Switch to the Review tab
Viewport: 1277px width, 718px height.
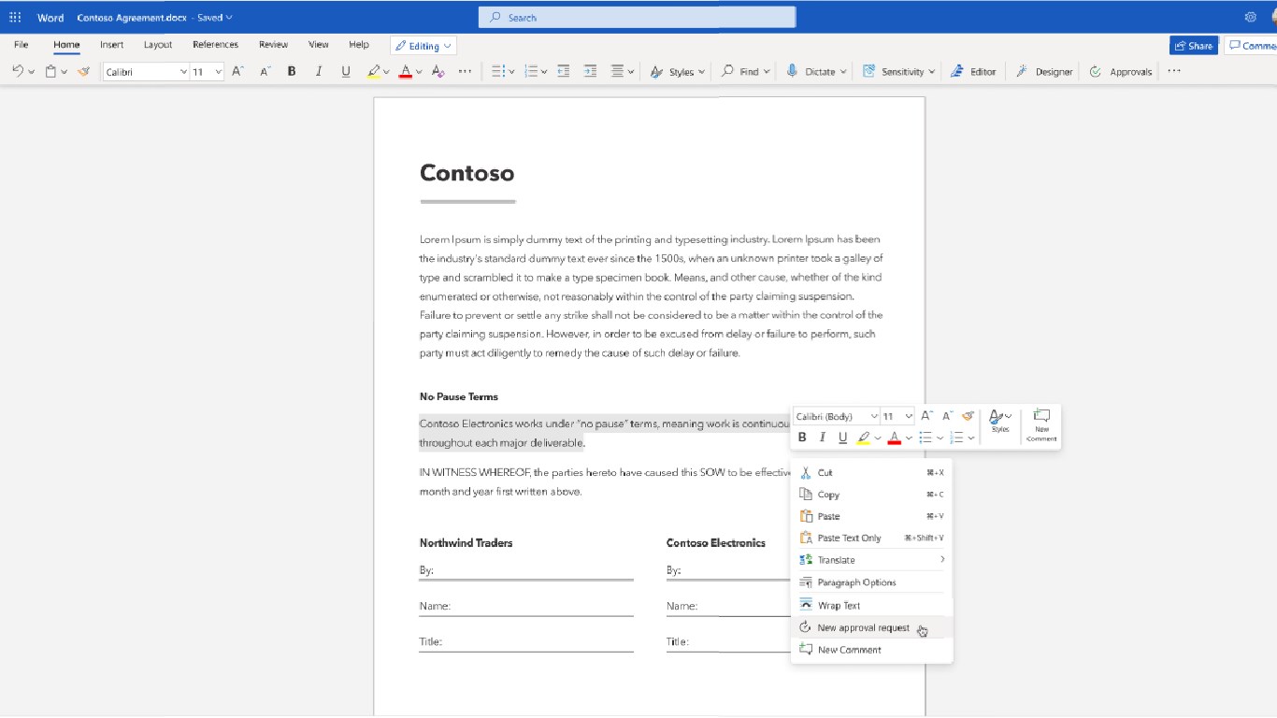pos(273,45)
